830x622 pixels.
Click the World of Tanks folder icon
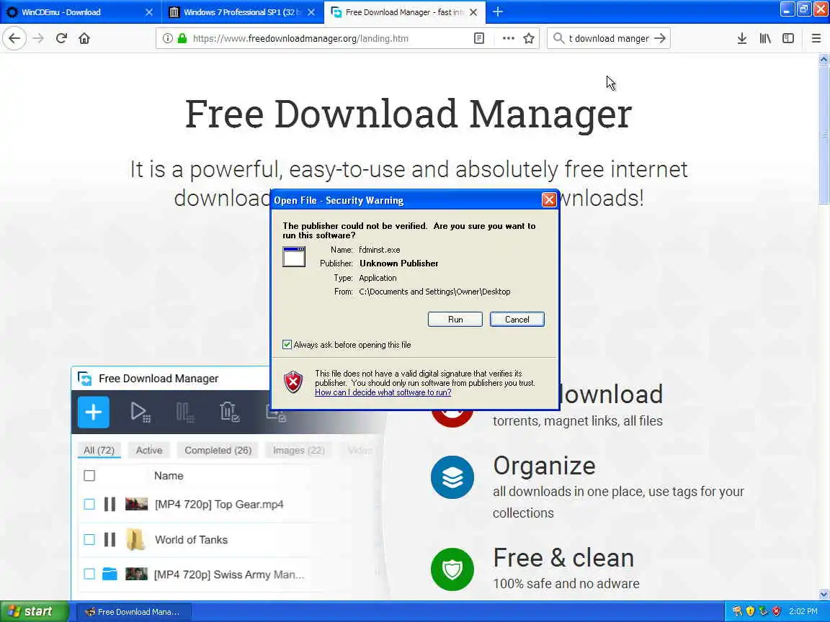tap(135, 539)
